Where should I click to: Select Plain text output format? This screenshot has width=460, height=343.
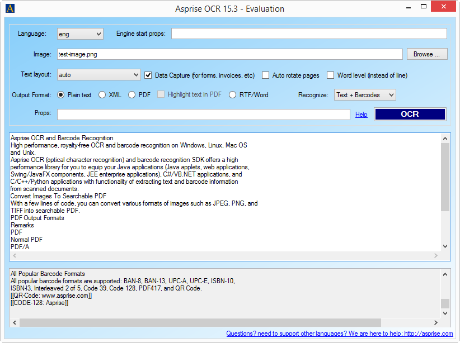[x=61, y=95]
